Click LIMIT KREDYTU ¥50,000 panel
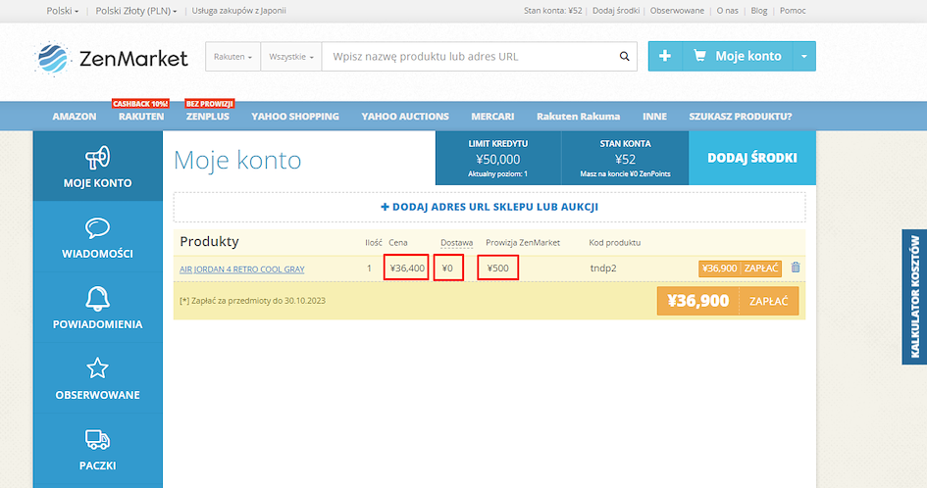The image size is (927, 488). coord(497,158)
